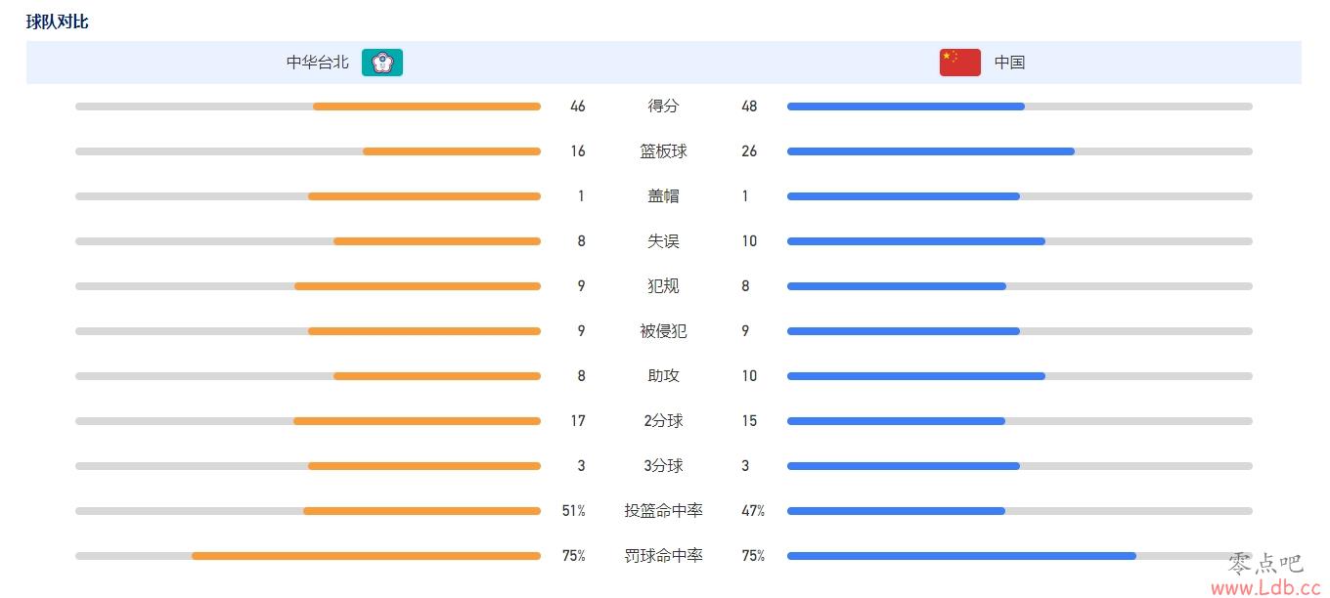This screenshot has width=1330, height=598.
Task: Click the orange 3分球 bar
Action: tap(424, 466)
